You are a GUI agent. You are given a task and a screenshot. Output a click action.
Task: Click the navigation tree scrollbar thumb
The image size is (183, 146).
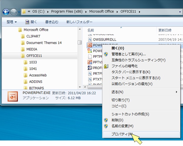click(80, 42)
